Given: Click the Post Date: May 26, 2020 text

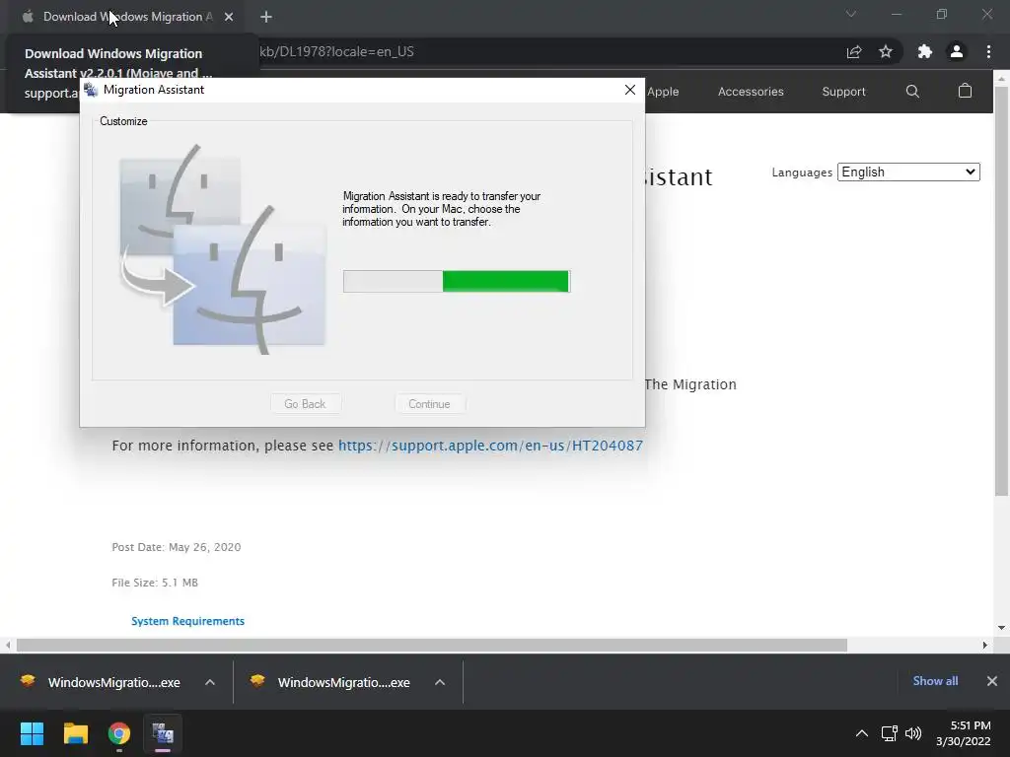Looking at the screenshot, I should click(x=177, y=547).
